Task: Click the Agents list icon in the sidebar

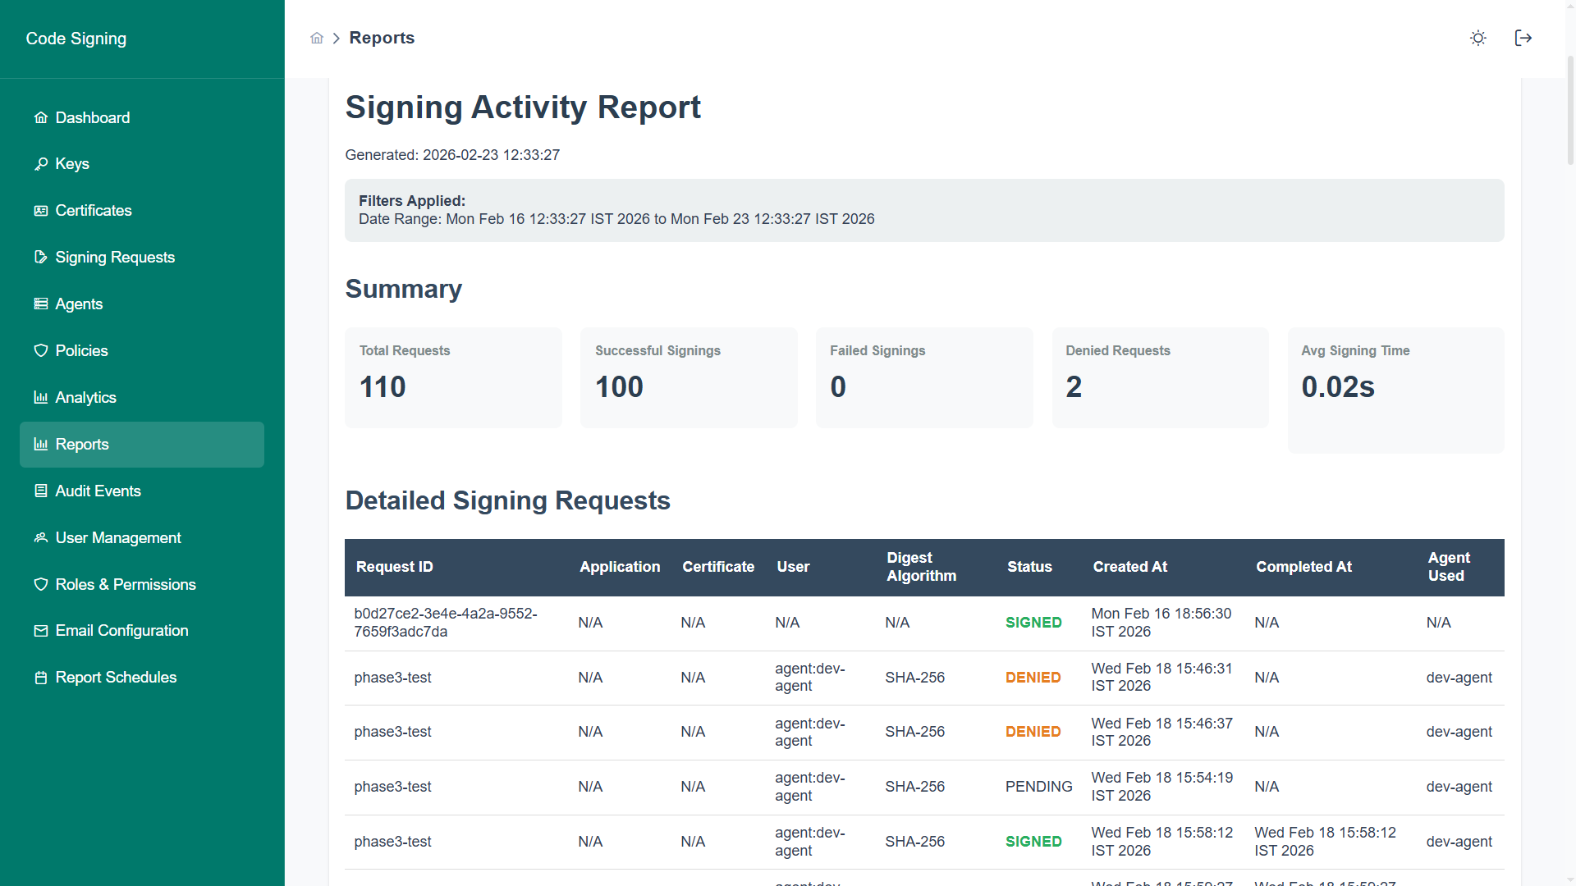Action: point(41,304)
